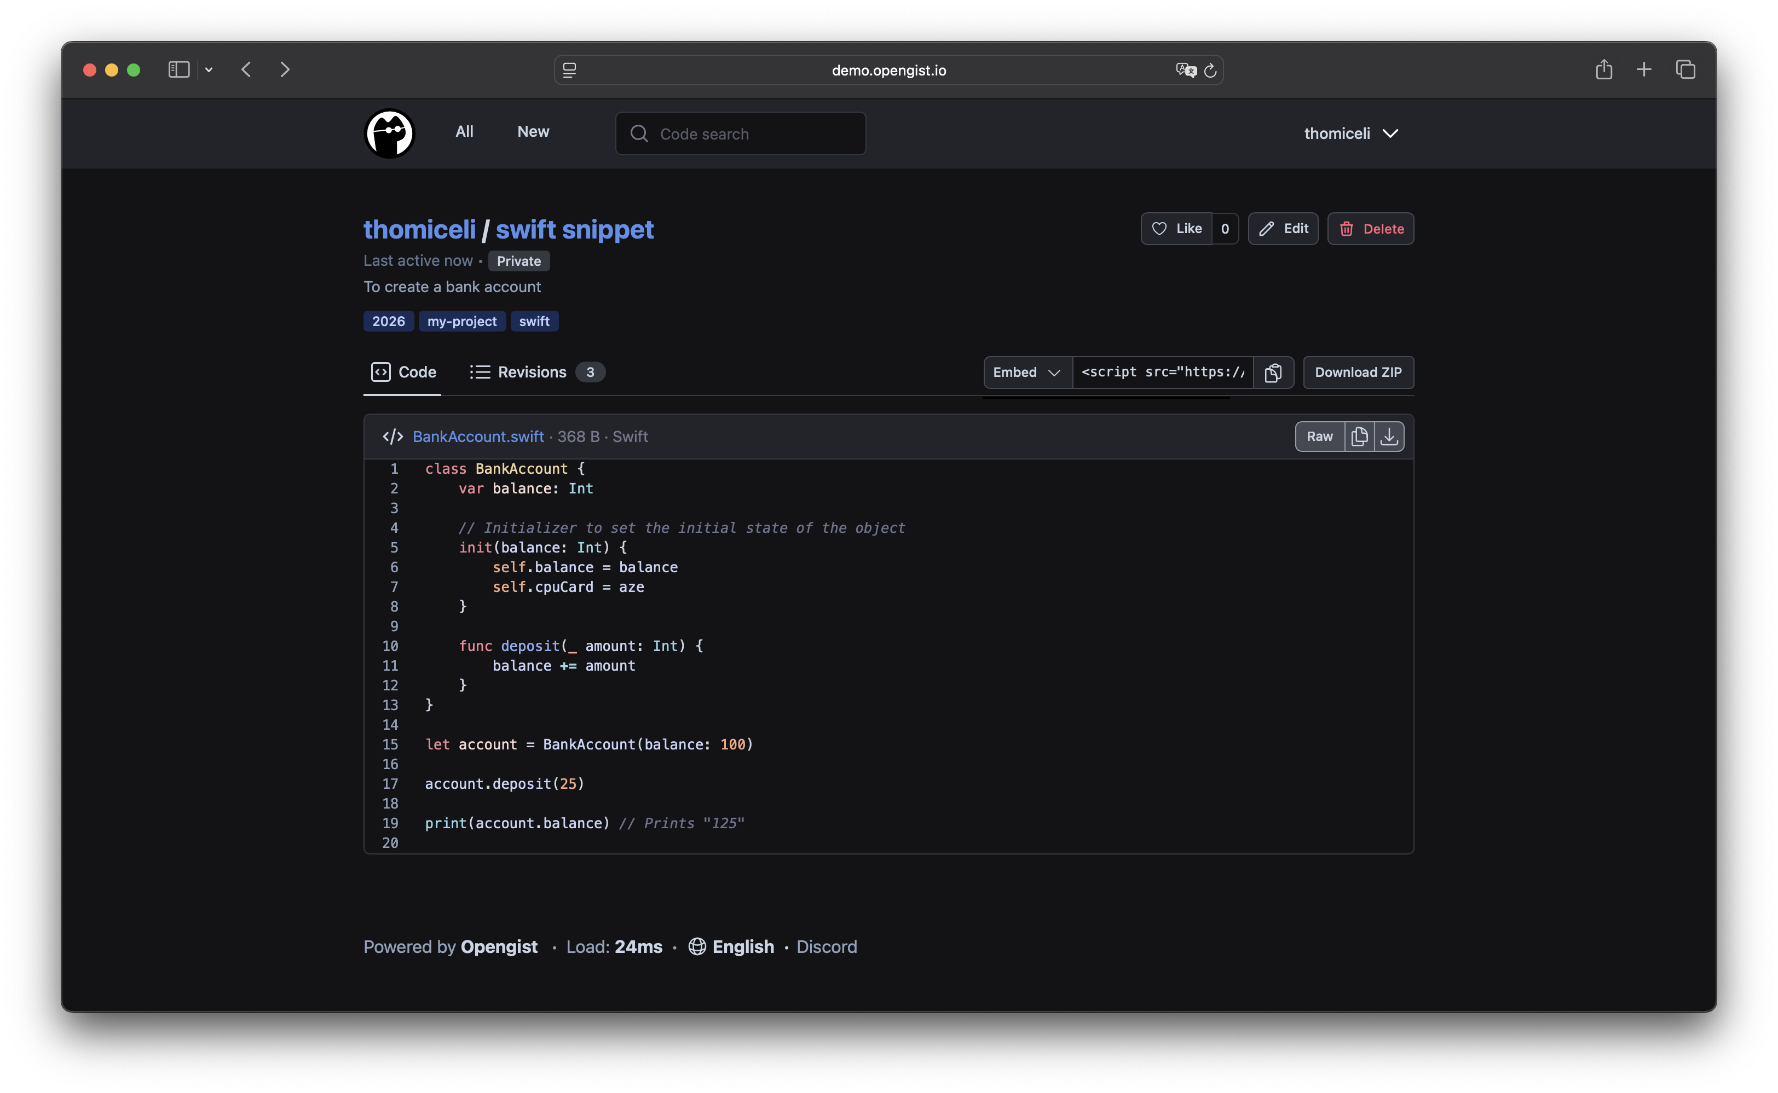Delete the swift snippet gist
1778x1093 pixels.
(x=1371, y=229)
